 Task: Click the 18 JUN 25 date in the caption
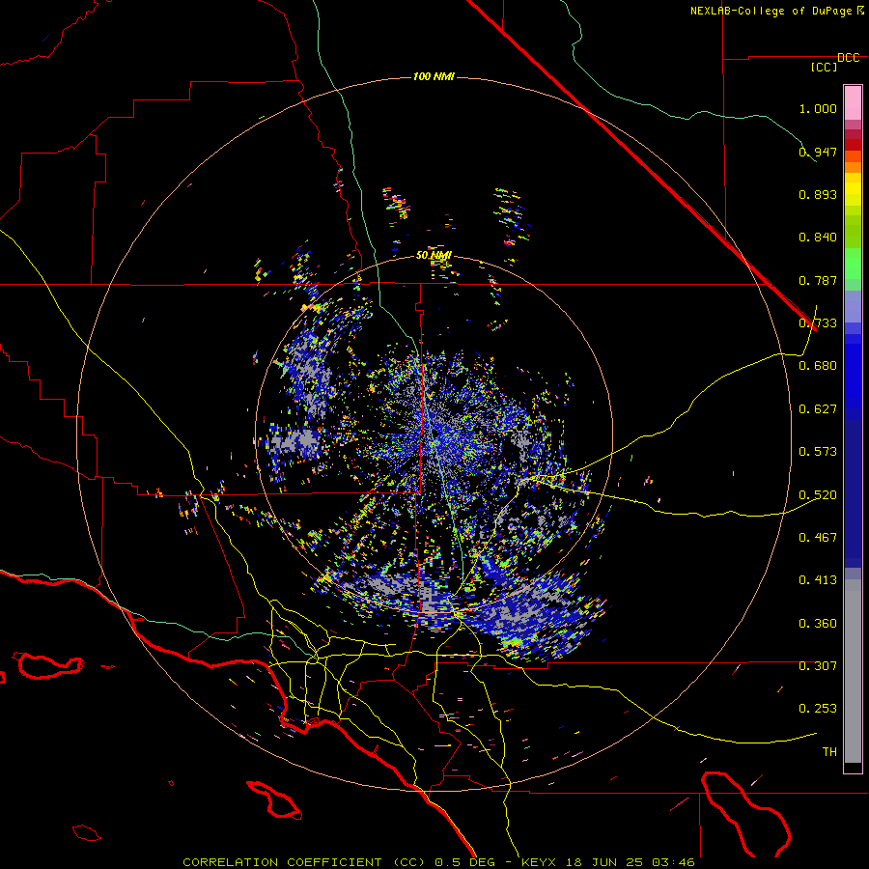coord(605,862)
